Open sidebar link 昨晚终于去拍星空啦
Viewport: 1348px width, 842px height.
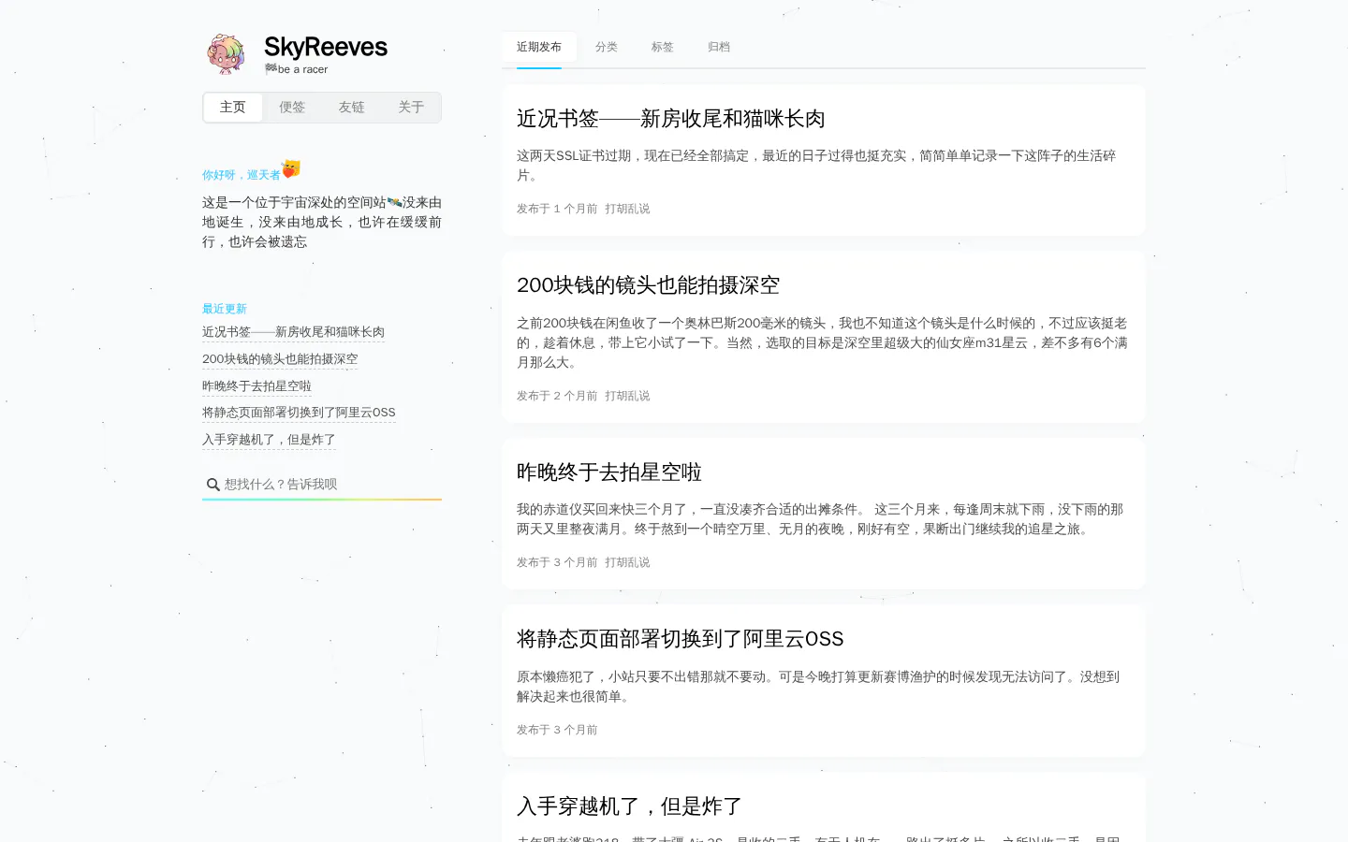[256, 386]
